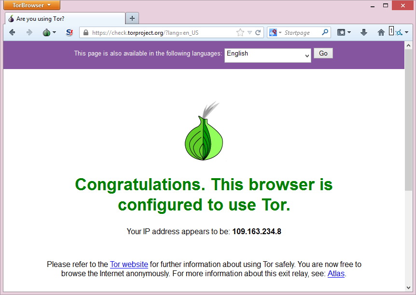Click the HTTPS Everywhere toolbar icon
Image resolution: width=416 pixels, height=295 pixels.
point(399,33)
